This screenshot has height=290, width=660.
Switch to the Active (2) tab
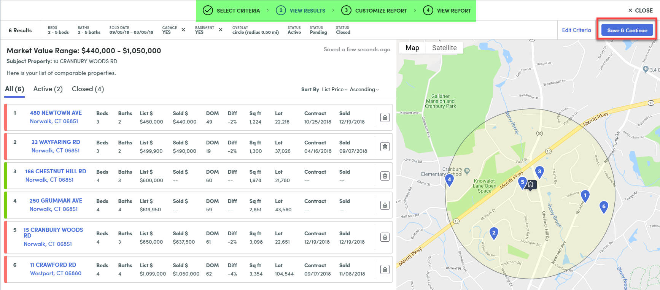click(x=48, y=89)
